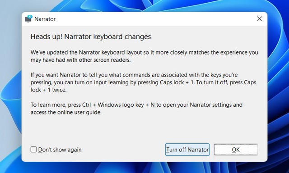This screenshot has width=289, height=173.
Task: Click the "Narrator settings" phrase in last paragraph
Action: (210, 105)
